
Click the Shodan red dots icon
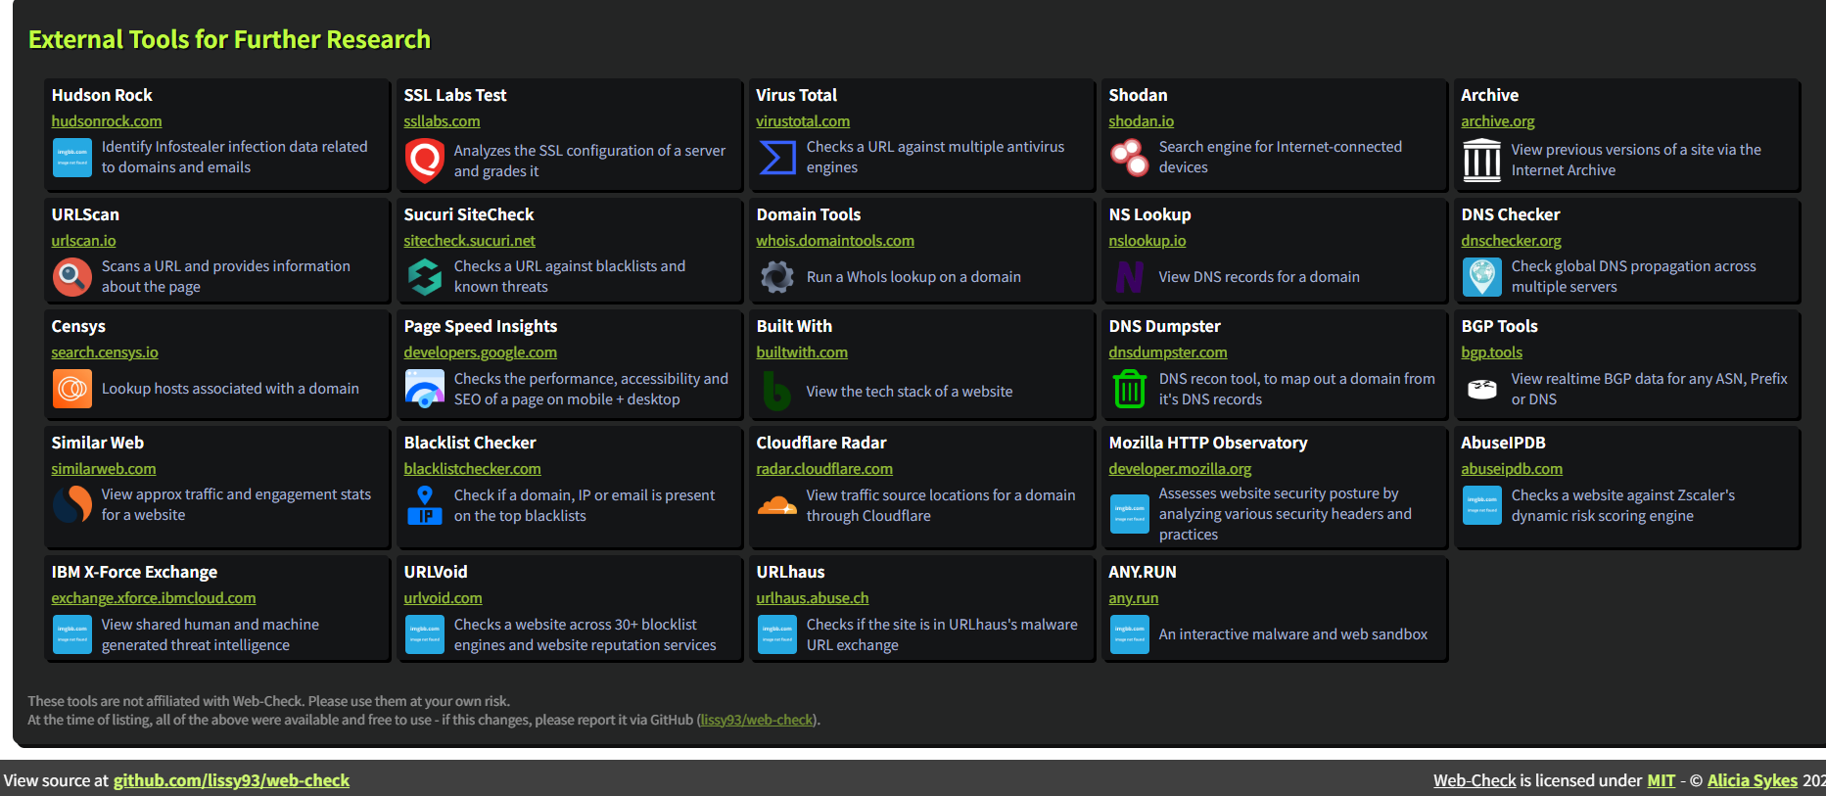(x=1130, y=158)
